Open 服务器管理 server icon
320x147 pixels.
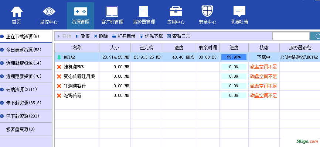click(x=144, y=11)
